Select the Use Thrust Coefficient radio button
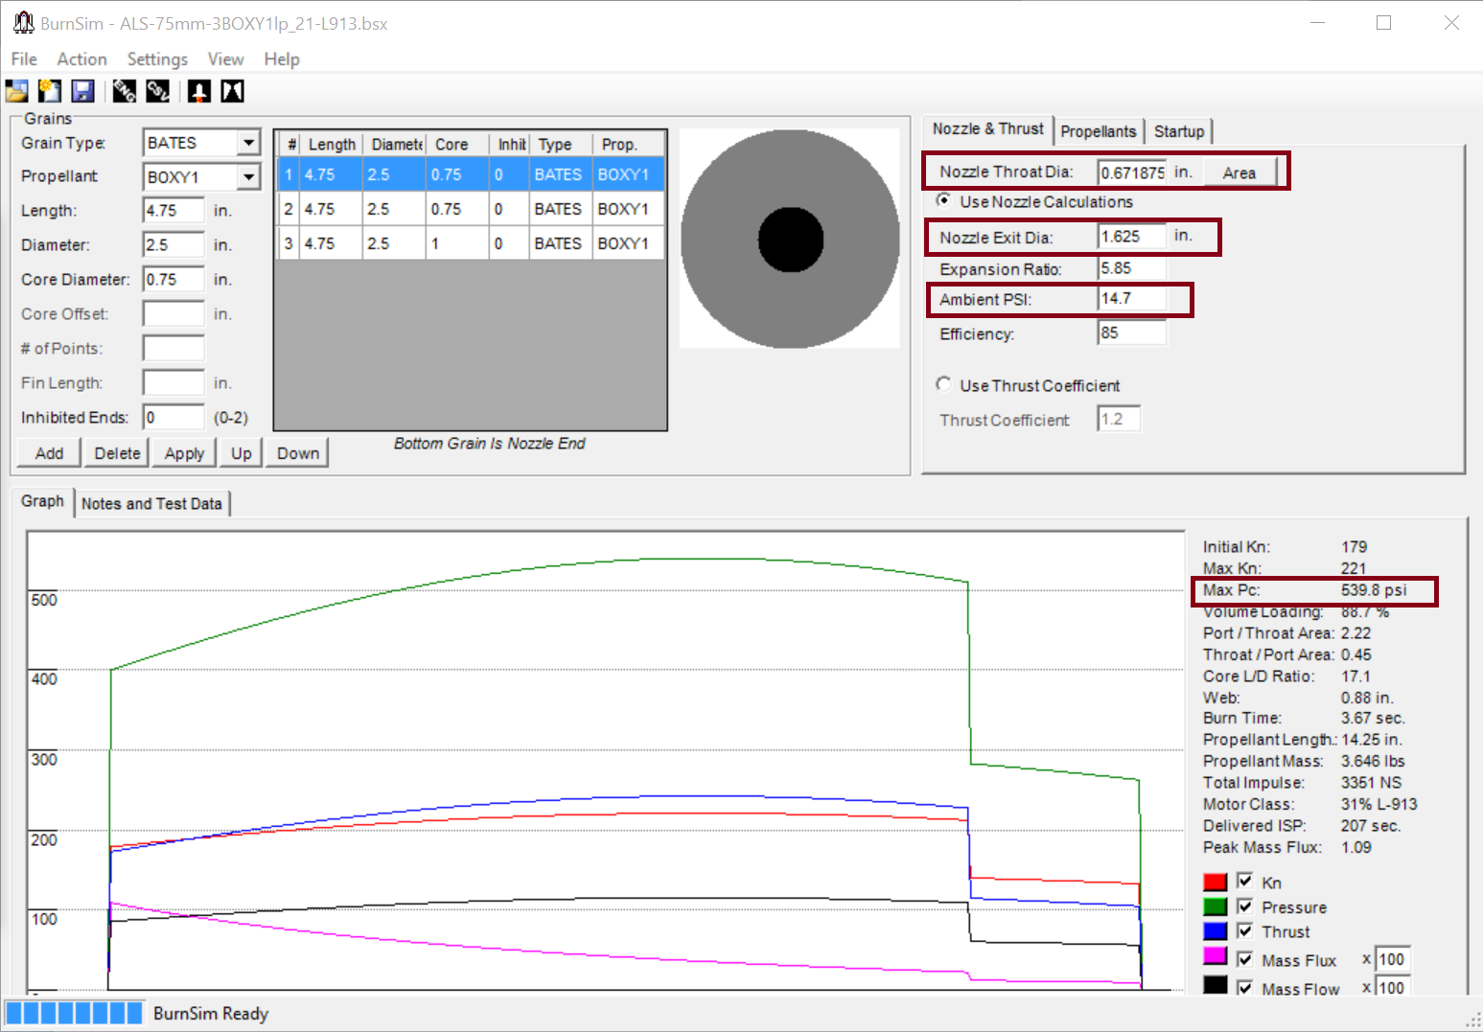 pyautogui.click(x=944, y=384)
